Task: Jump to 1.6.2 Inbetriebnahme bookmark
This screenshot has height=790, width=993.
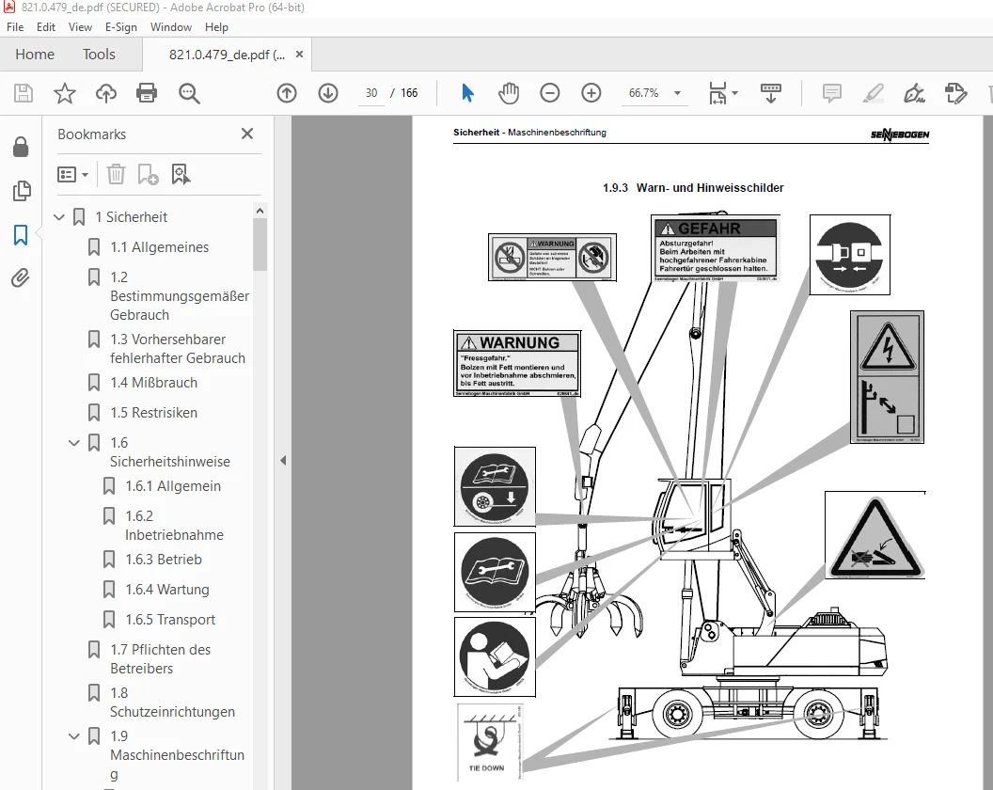Action: click(175, 525)
